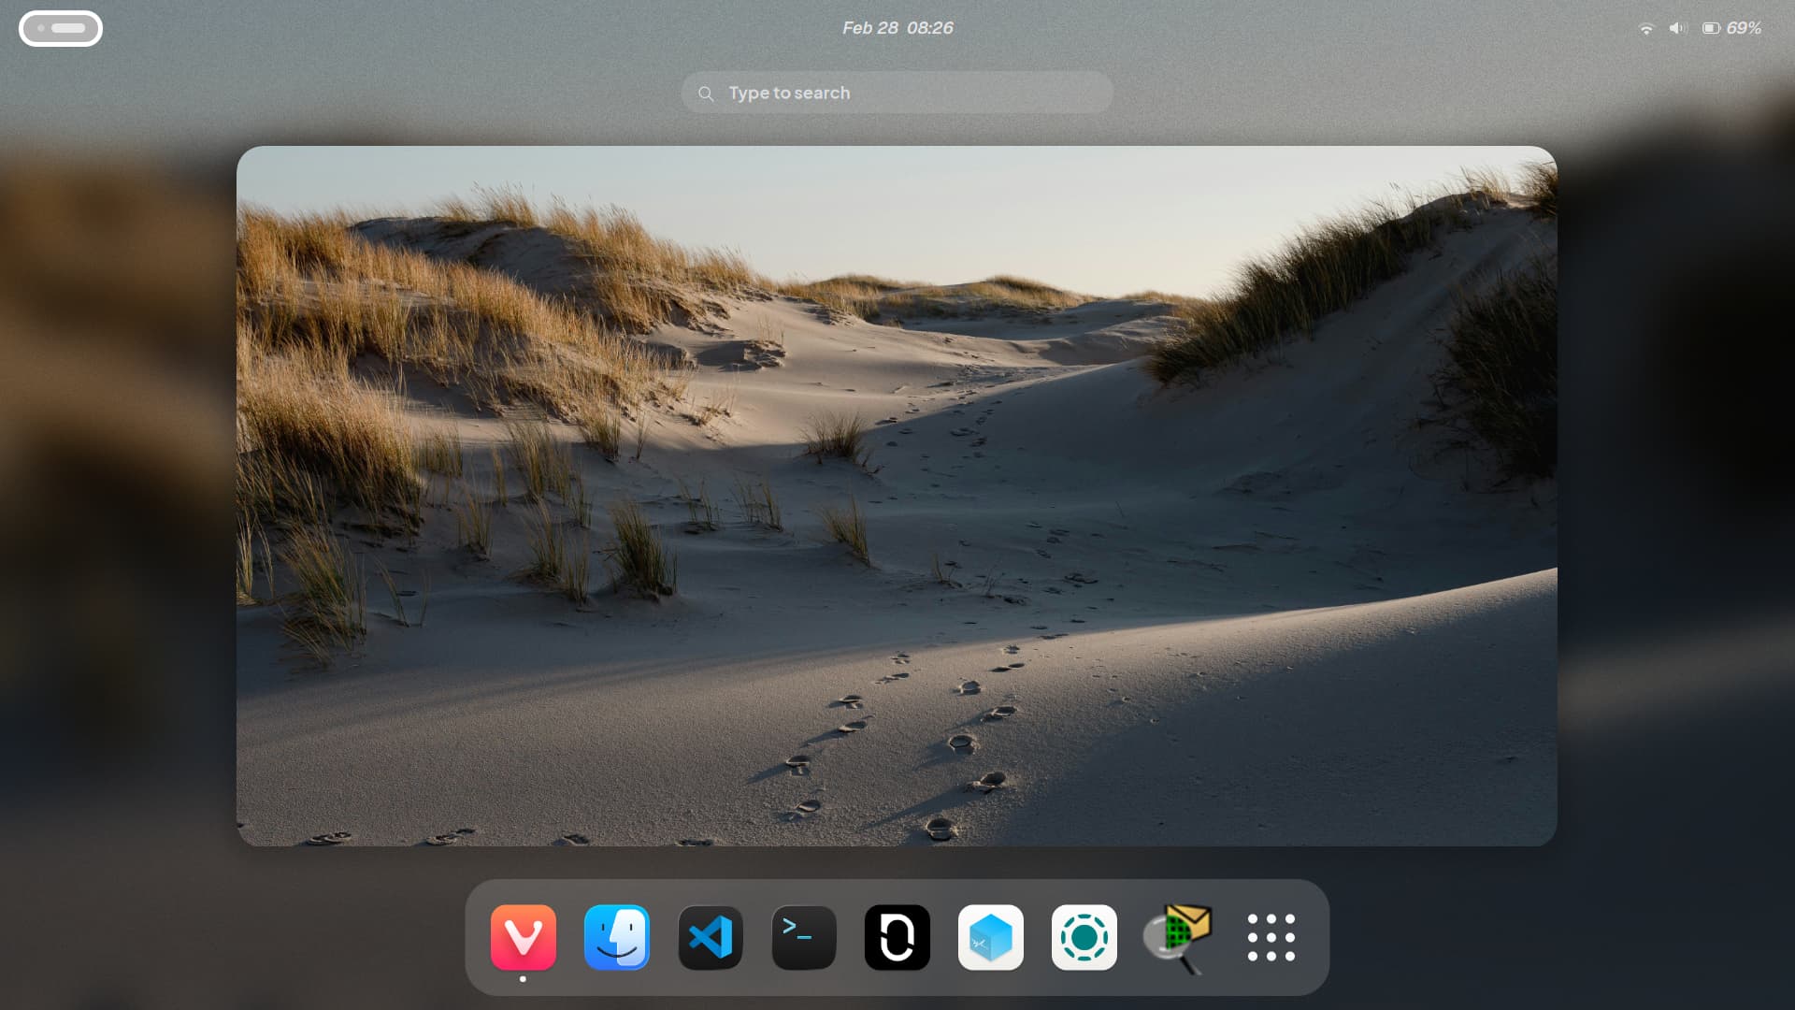Launch the envelope with magnifier app icon
This screenshot has width=1795, height=1010.
click(x=1177, y=936)
